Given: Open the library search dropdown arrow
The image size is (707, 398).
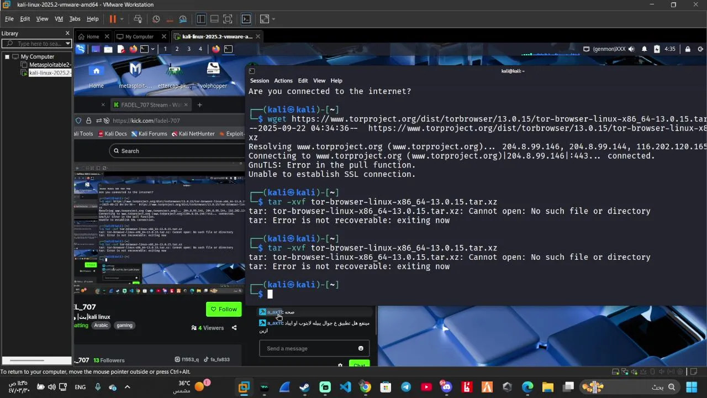Looking at the screenshot, I should [68, 44].
